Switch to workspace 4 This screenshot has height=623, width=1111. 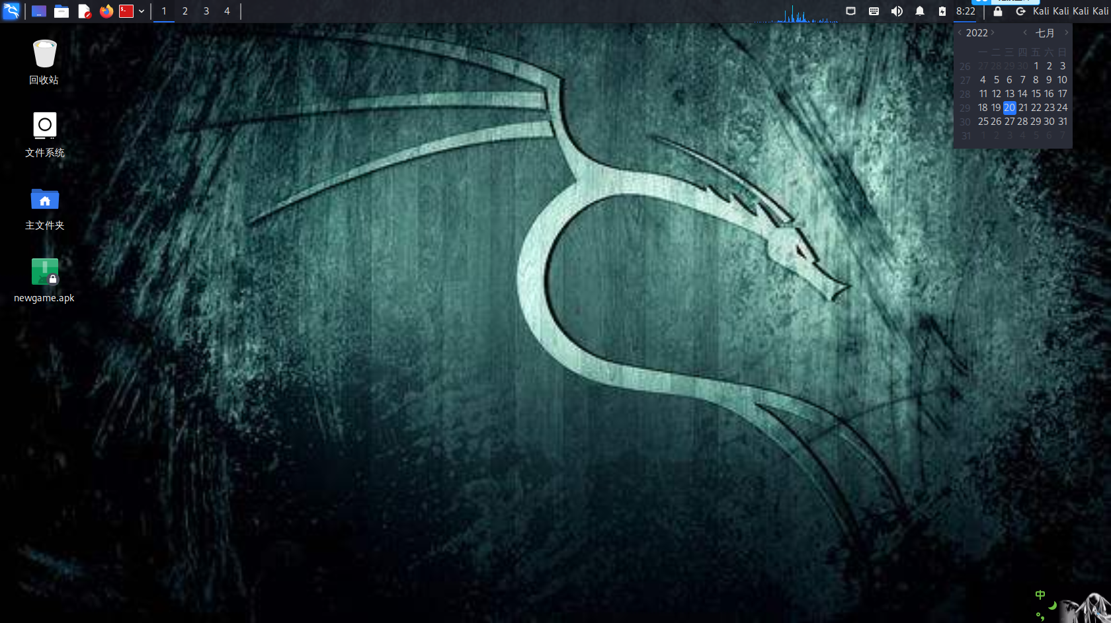pos(227,11)
